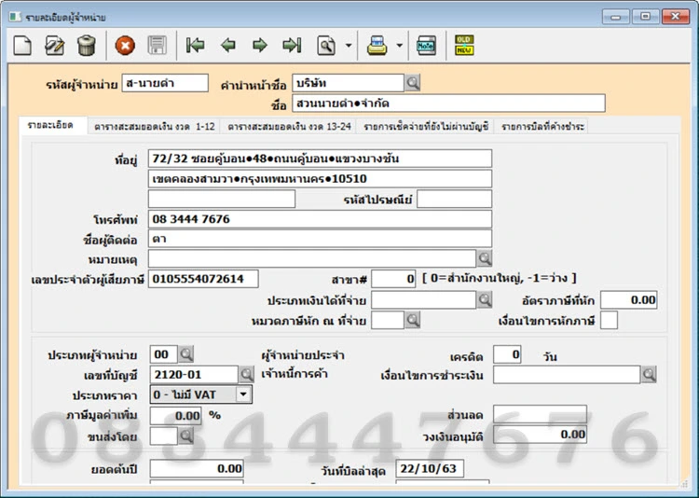Click the ประเภทผู้จำหน่าย code field 00
699x498 pixels.
point(164,354)
